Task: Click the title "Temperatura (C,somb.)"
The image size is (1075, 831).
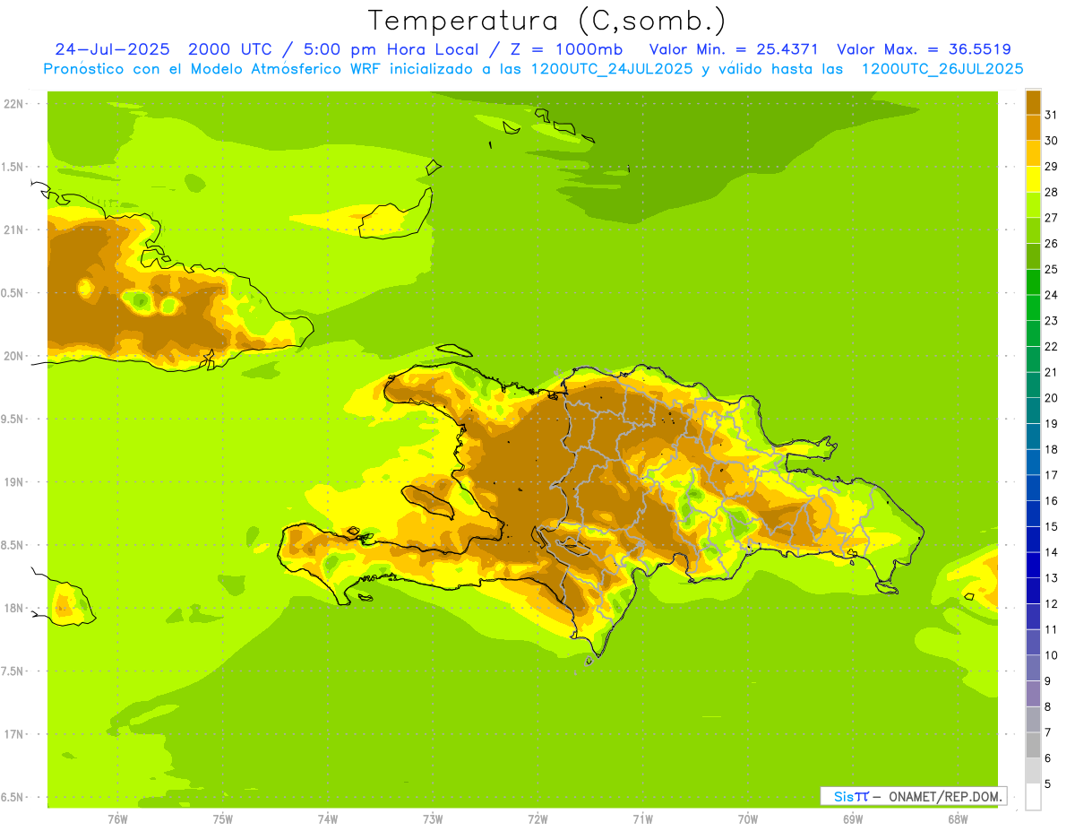Action: (x=547, y=22)
